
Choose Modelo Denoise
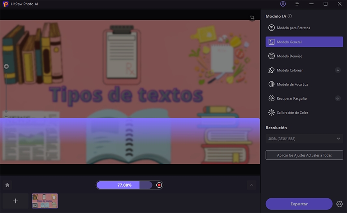coord(304,56)
